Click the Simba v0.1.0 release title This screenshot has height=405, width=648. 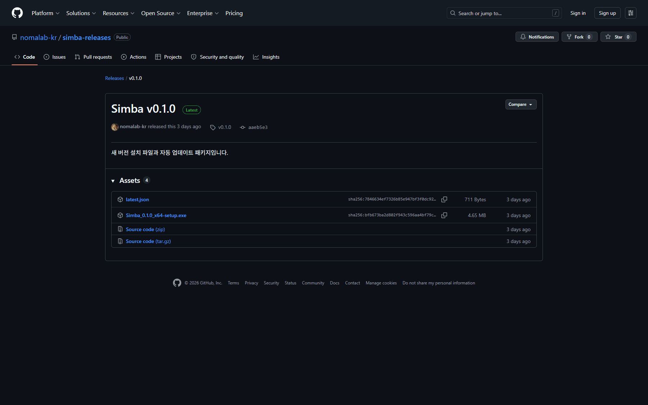click(x=143, y=109)
